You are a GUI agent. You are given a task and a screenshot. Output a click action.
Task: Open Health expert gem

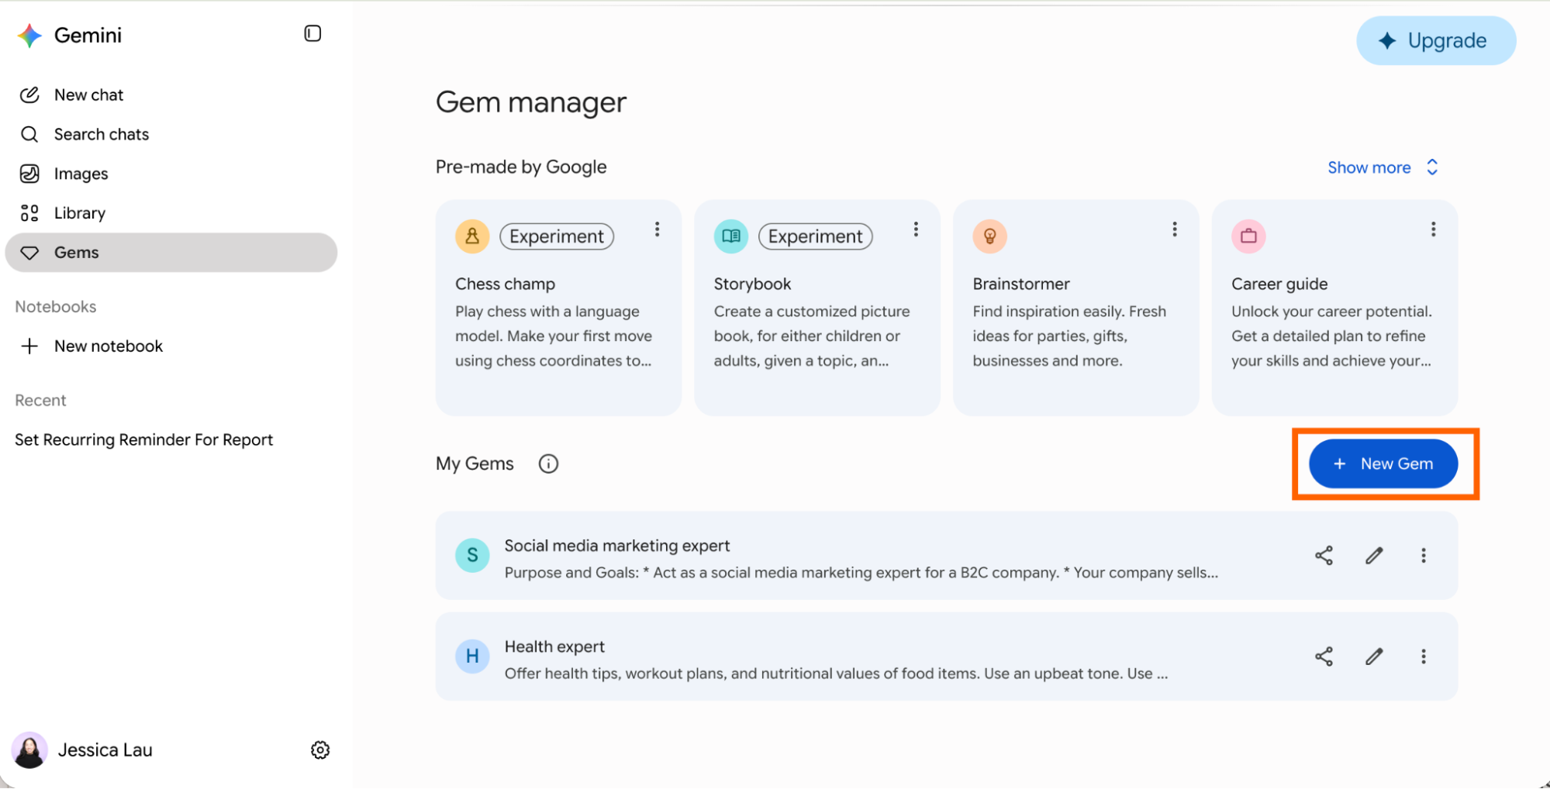(x=947, y=656)
